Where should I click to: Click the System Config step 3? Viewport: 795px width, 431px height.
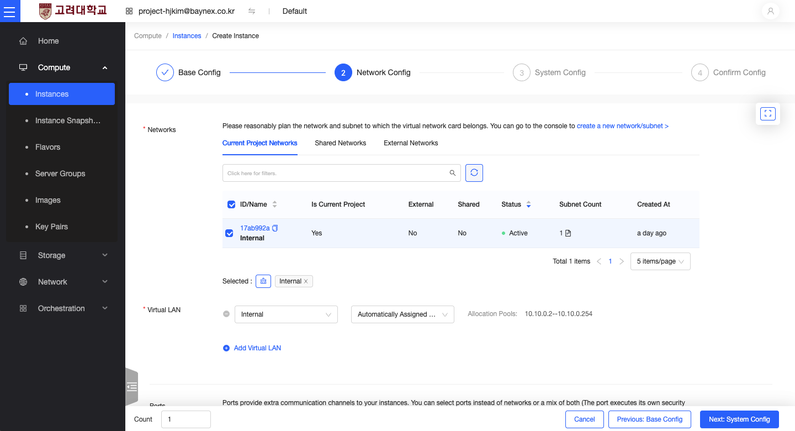(549, 72)
